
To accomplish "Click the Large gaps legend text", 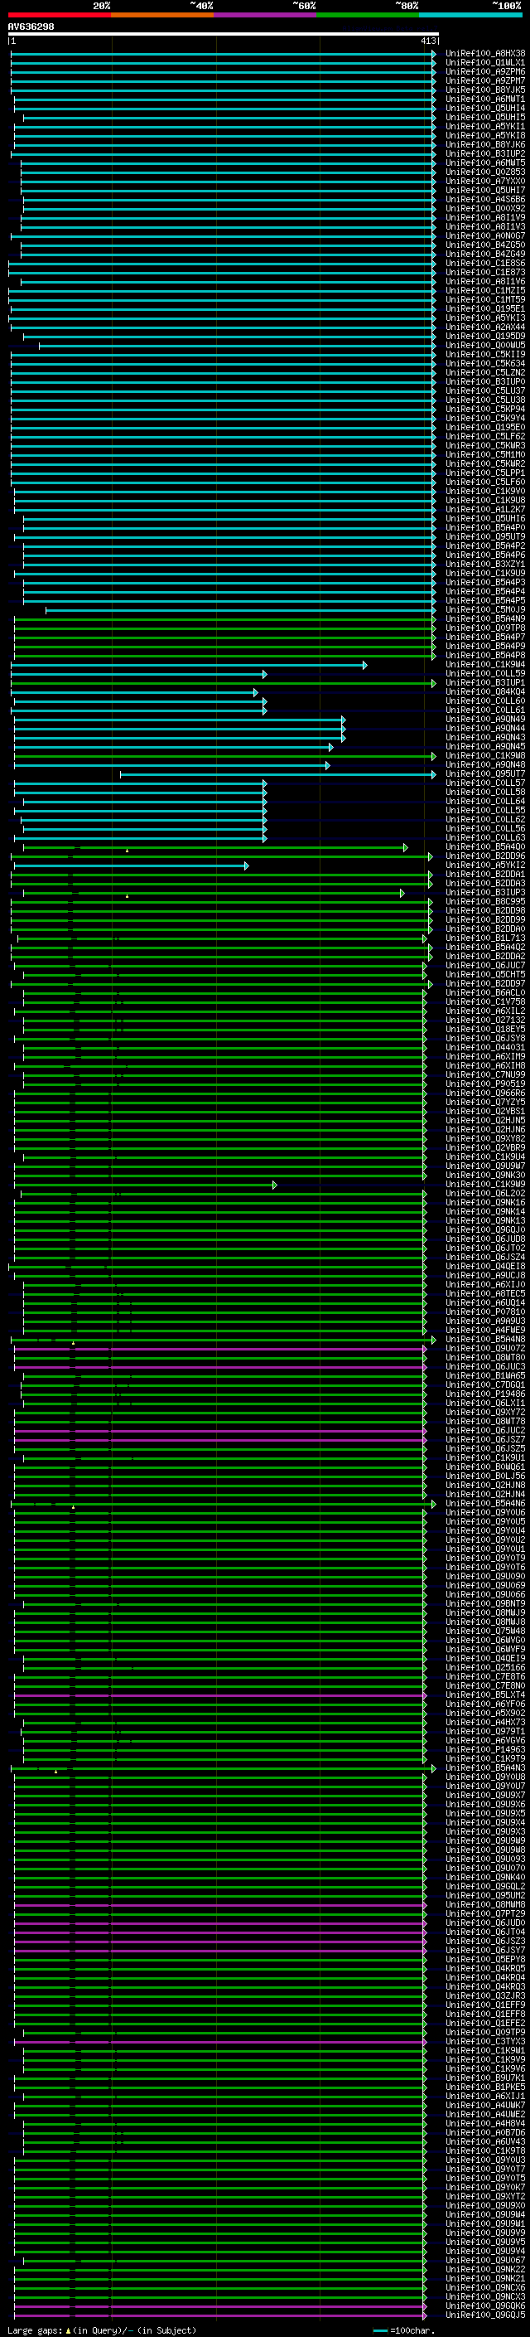I will click(x=102, y=2330).
